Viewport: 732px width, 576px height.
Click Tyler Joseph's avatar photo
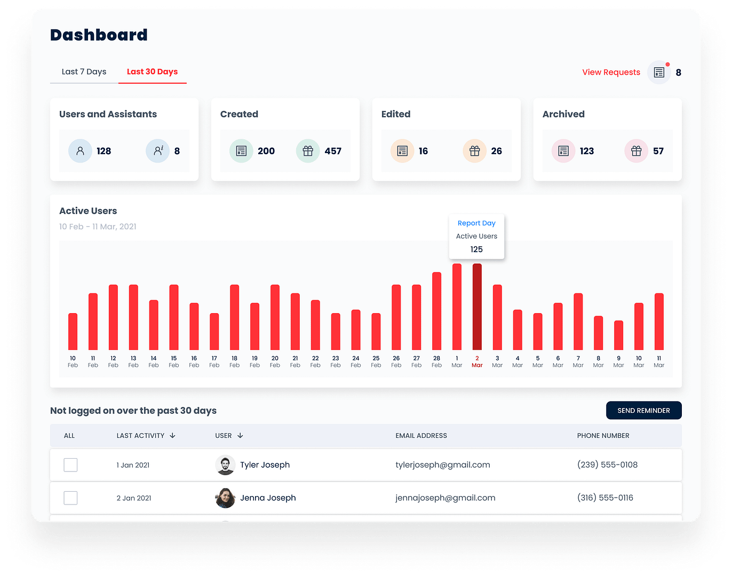(225, 465)
